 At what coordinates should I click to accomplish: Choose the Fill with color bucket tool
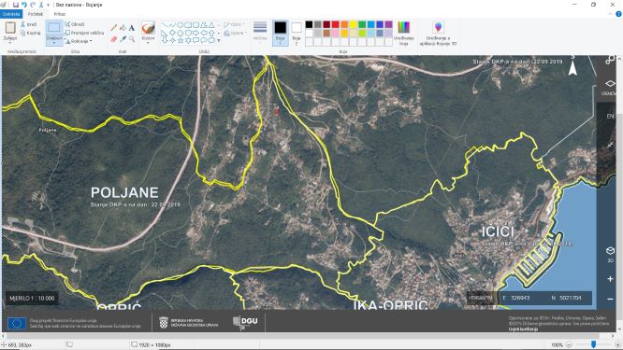tap(123, 28)
